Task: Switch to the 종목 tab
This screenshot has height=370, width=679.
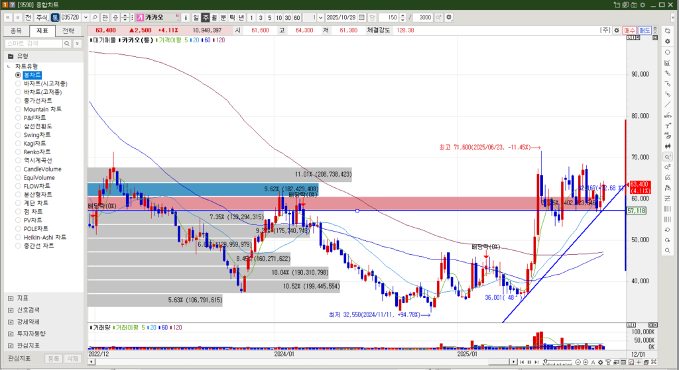Action: (16, 30)
